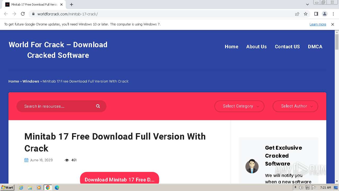The image size is (339, 191).
Task: Open the Action Center flag icon
Action: click(x=314, y=188)
